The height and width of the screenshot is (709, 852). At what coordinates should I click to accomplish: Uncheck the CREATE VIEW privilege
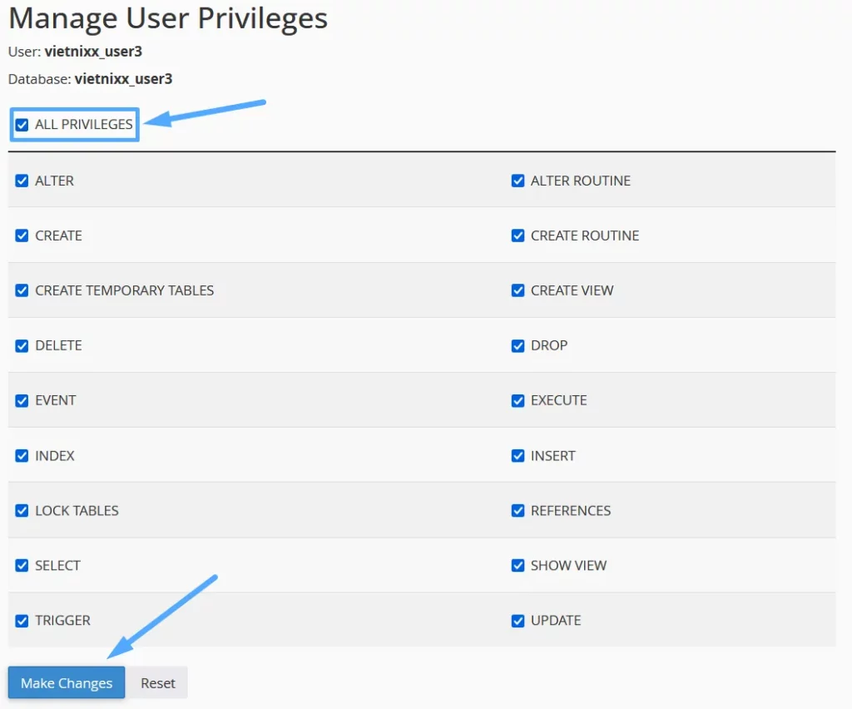coord(518,290)
